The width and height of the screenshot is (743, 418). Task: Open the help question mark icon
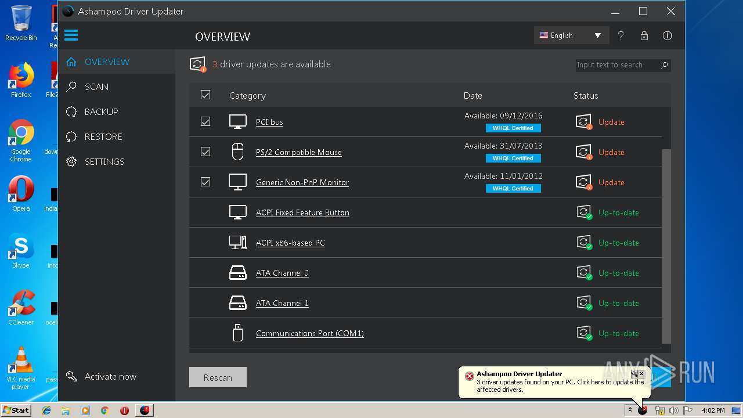621,35
